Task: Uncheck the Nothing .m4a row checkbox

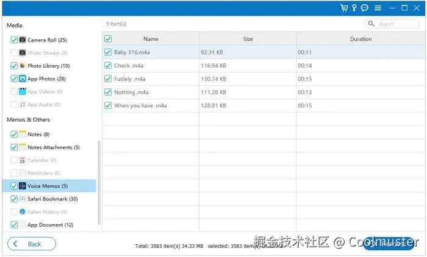Action: click(108, 92)
